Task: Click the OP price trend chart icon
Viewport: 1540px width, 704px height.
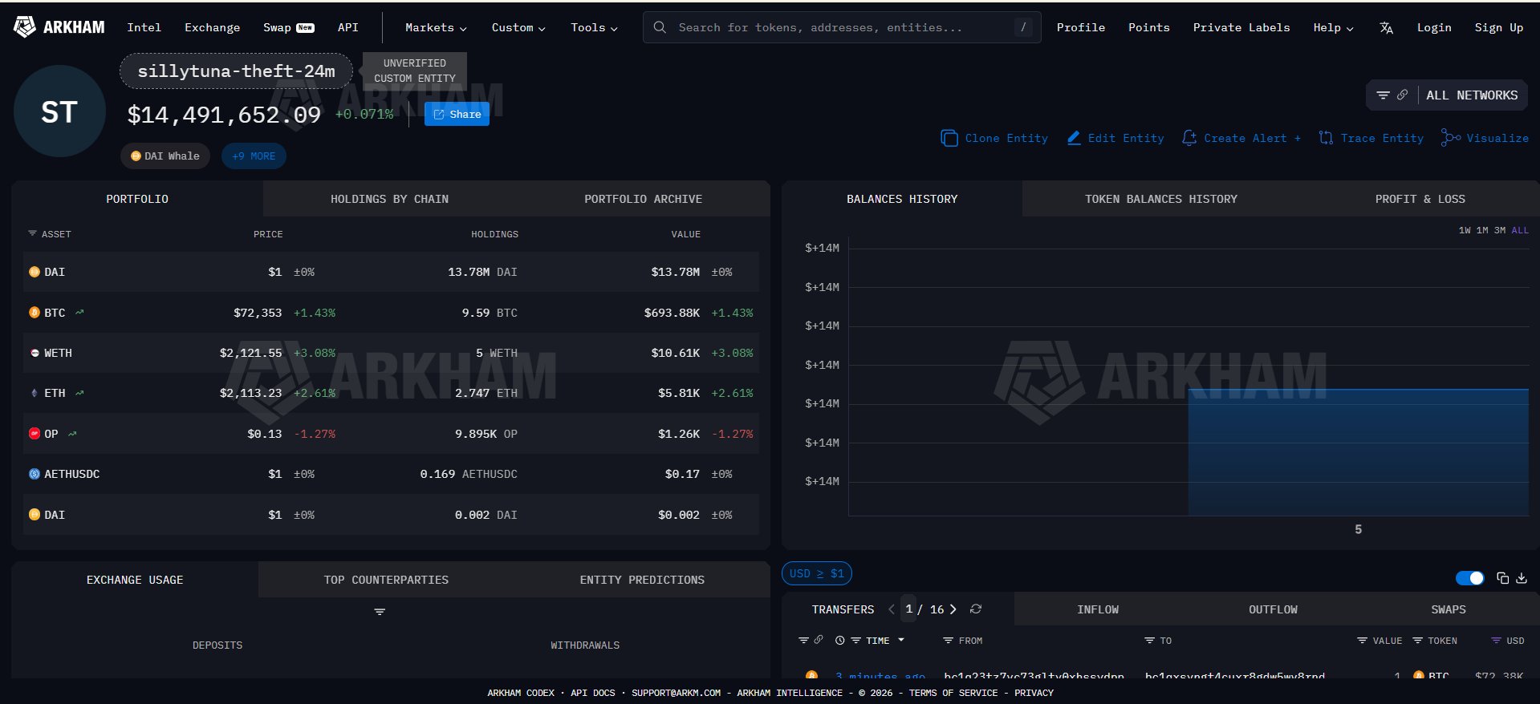Action: point(72,434)
